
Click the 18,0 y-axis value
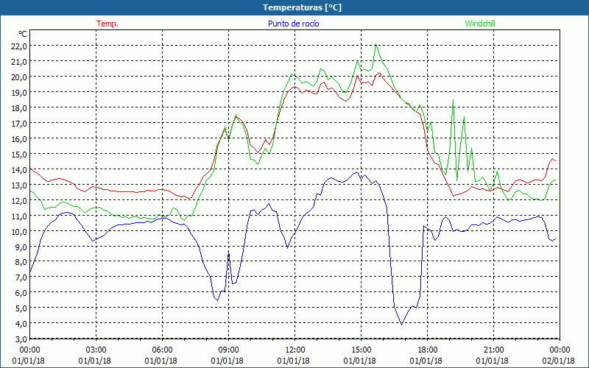pos(19,107)
